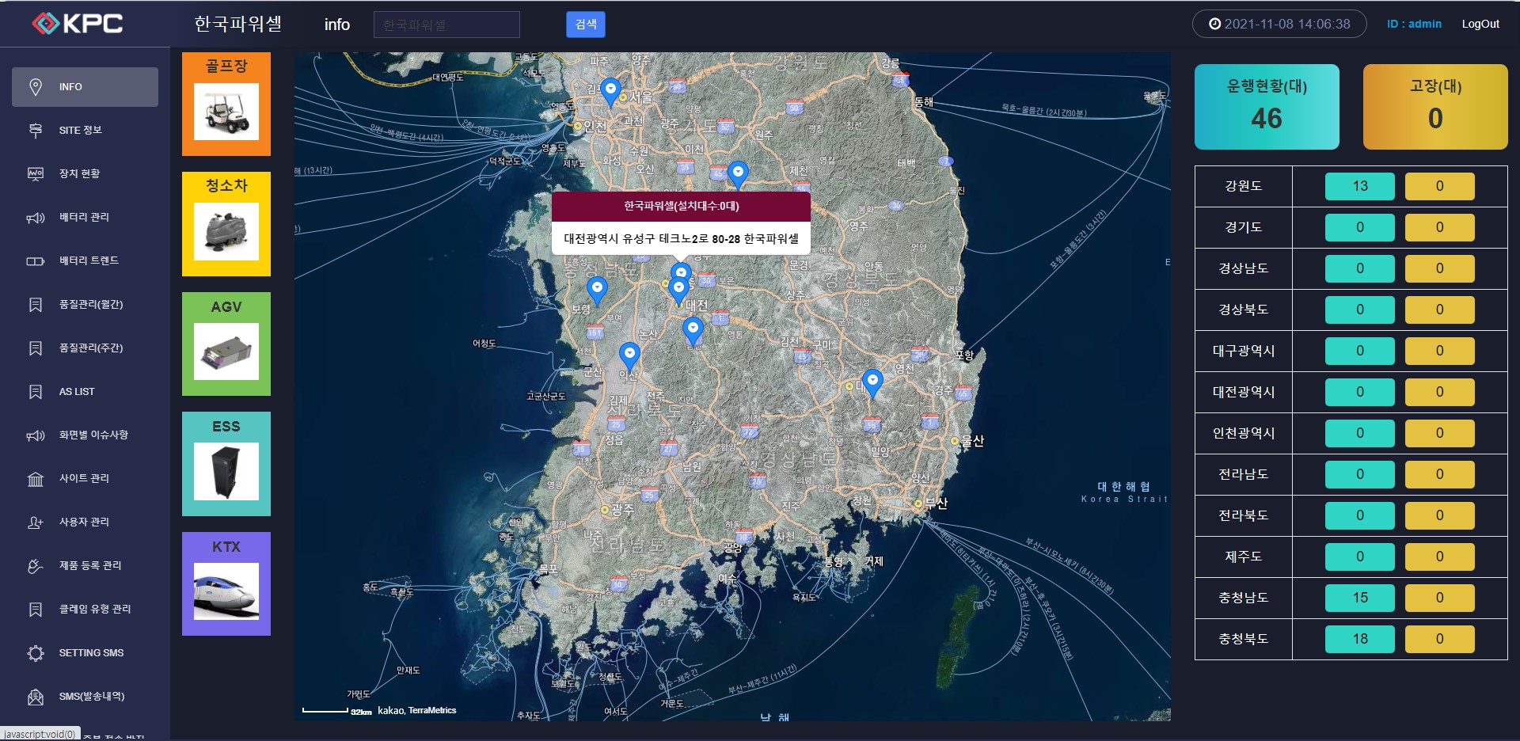1520x741 pixels.
Task: Open the SETTING SMS gear icon
Action: [x=36, y=653]
